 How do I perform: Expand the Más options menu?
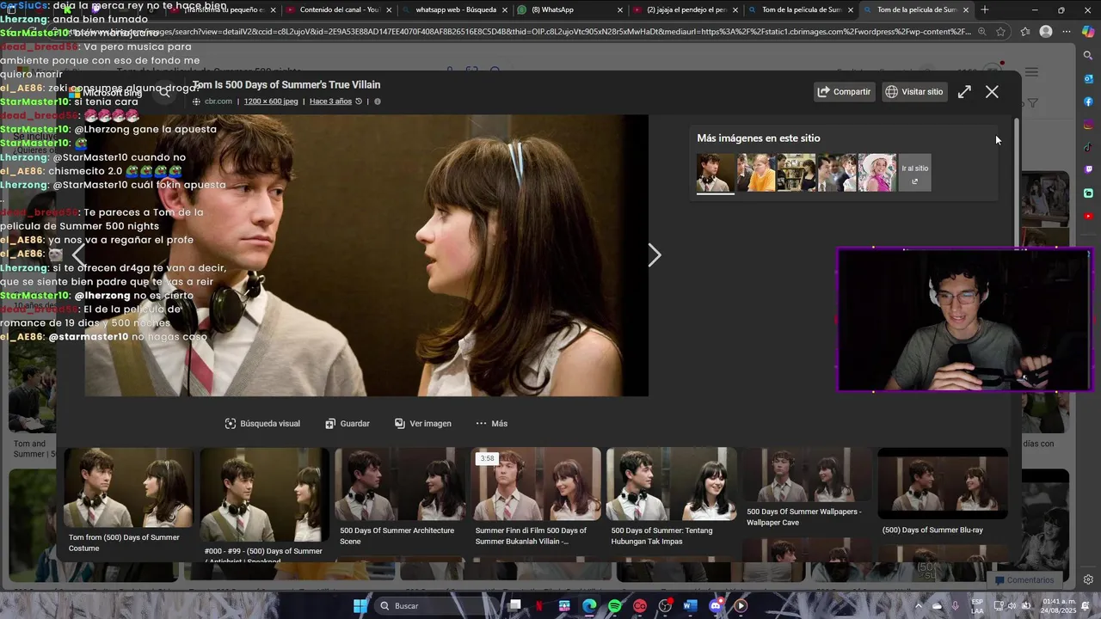pos(491,424)
